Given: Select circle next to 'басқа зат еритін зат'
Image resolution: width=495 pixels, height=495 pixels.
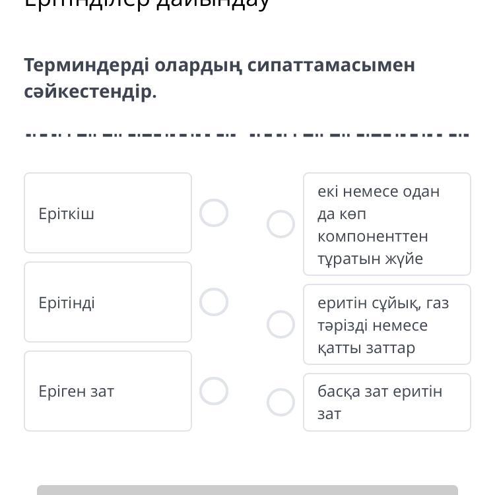Looking at the screenshot, I should (280, 402).
